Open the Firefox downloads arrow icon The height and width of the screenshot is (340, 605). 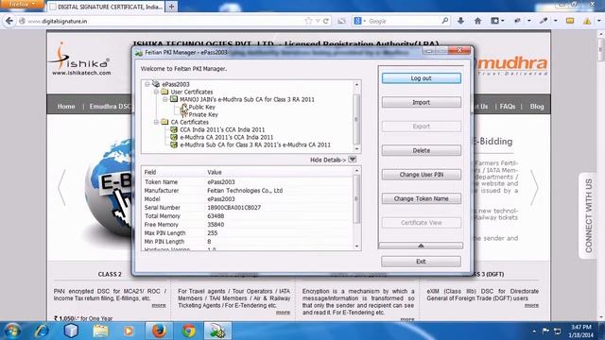pos(460,21)
